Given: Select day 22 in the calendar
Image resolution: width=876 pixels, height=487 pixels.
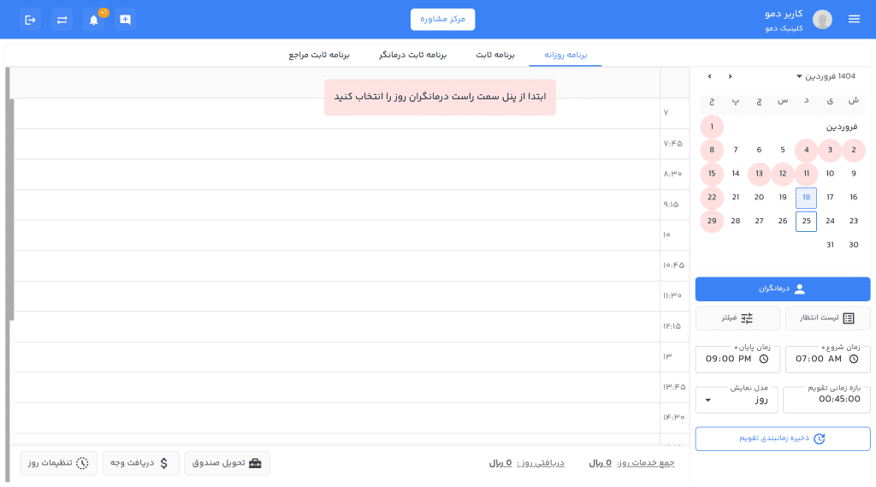Looking at the screenshot, I should click(712, 198).
